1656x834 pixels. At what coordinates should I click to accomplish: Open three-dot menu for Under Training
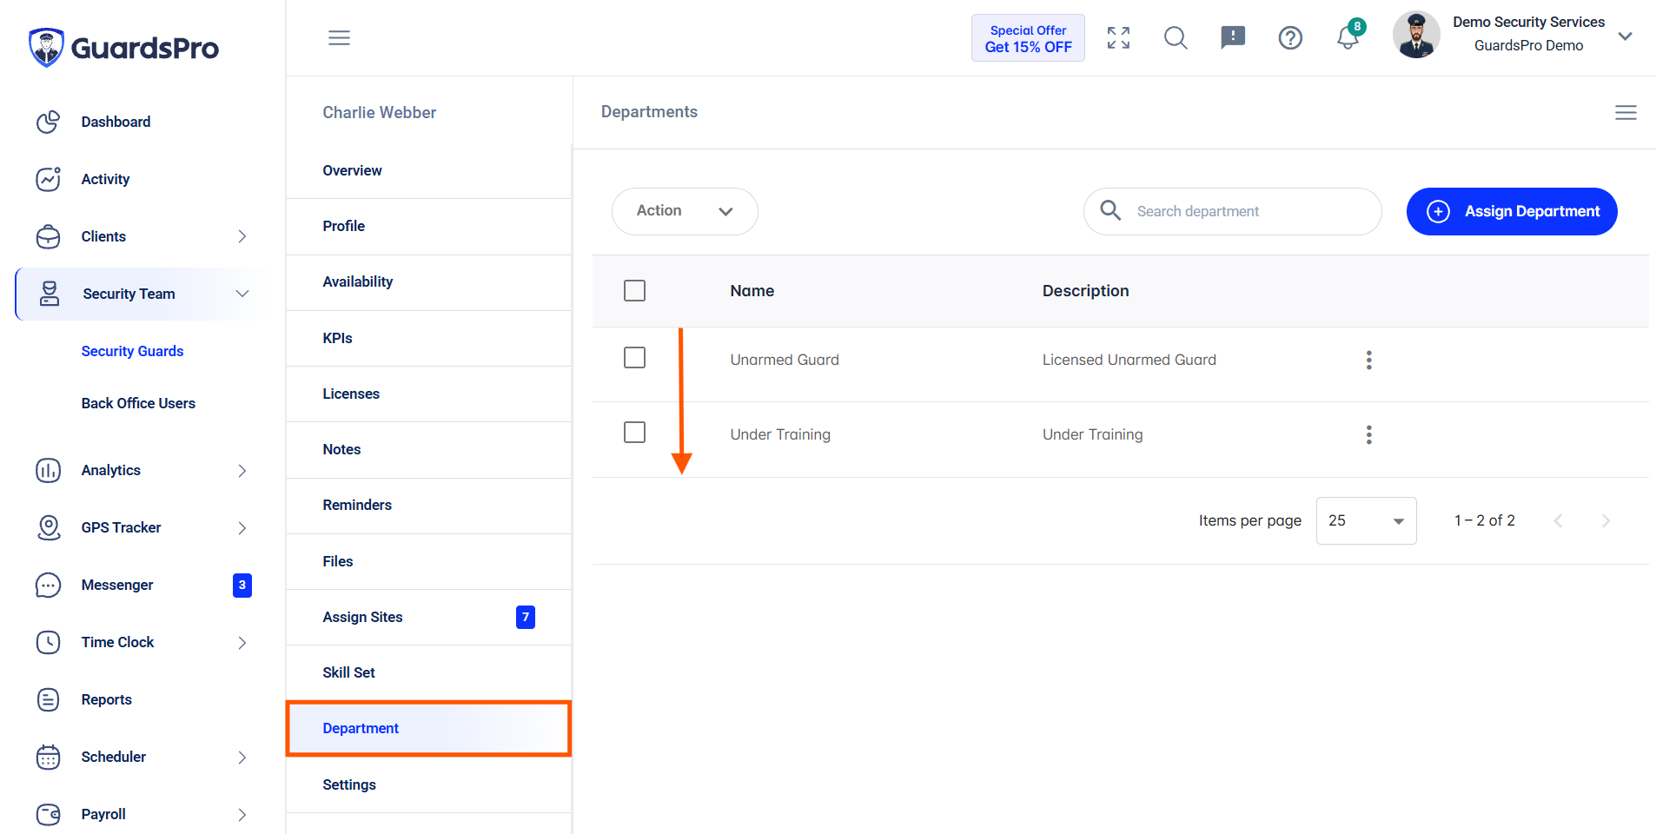pyautogui.click(x=1368, y=434)
